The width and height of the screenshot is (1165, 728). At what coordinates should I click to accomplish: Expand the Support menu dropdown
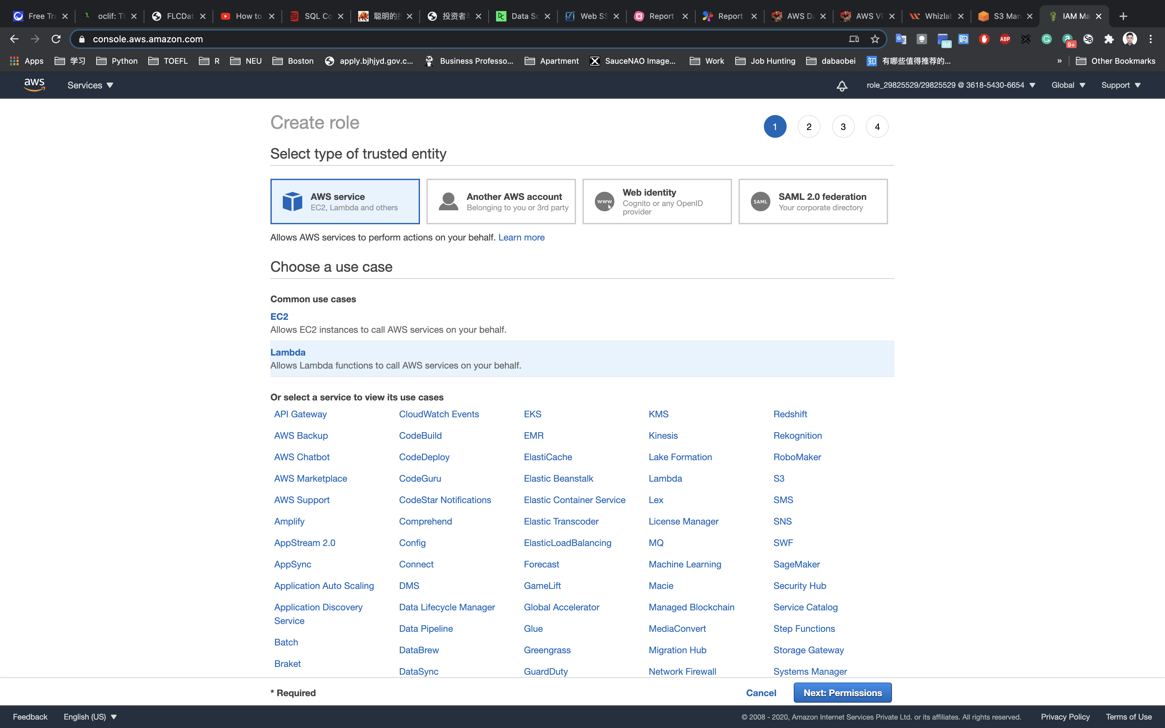click(x=1120, y=85)
